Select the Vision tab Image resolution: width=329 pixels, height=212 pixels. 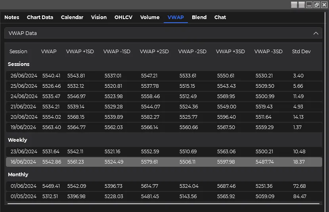[x=99, y=17]
